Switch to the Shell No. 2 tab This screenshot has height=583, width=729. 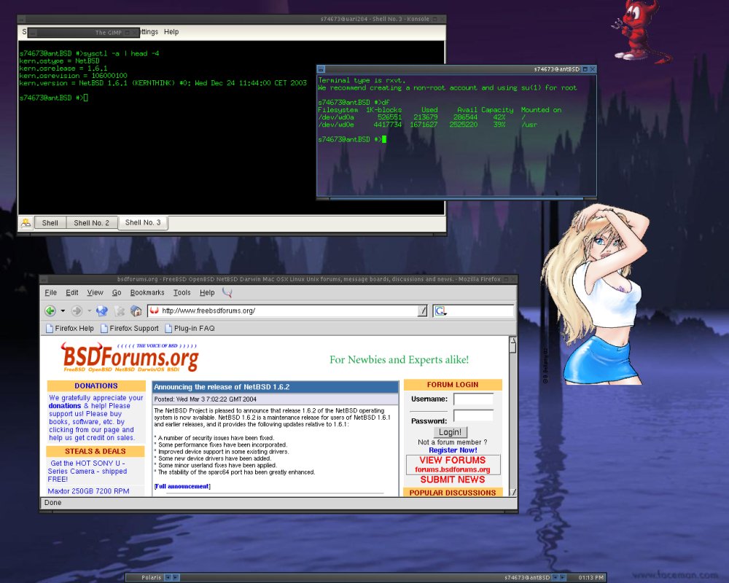point(92,223)
